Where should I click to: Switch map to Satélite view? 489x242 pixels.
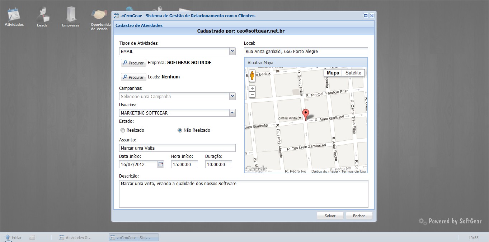353,73
